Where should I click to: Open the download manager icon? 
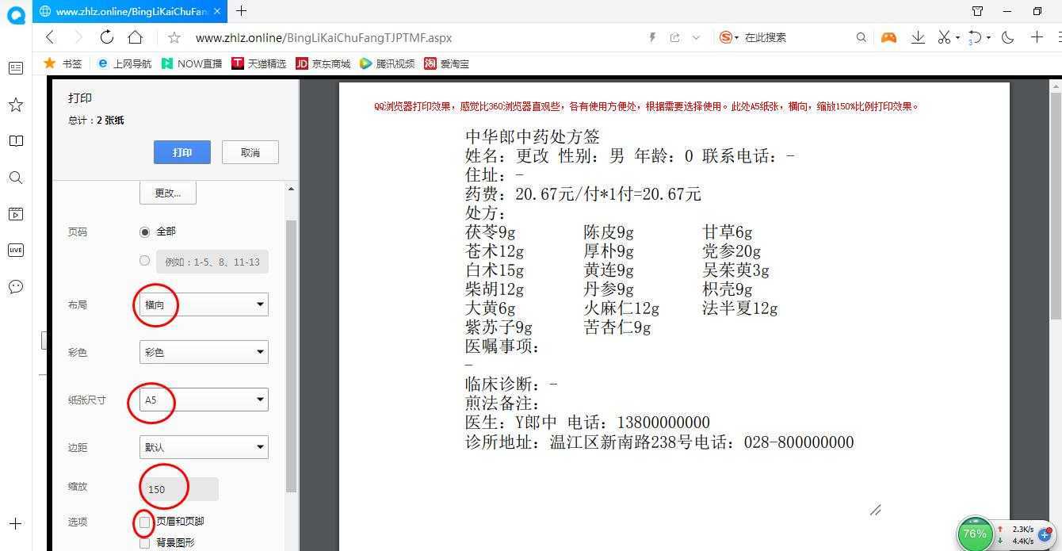click(x=918, y=37)
